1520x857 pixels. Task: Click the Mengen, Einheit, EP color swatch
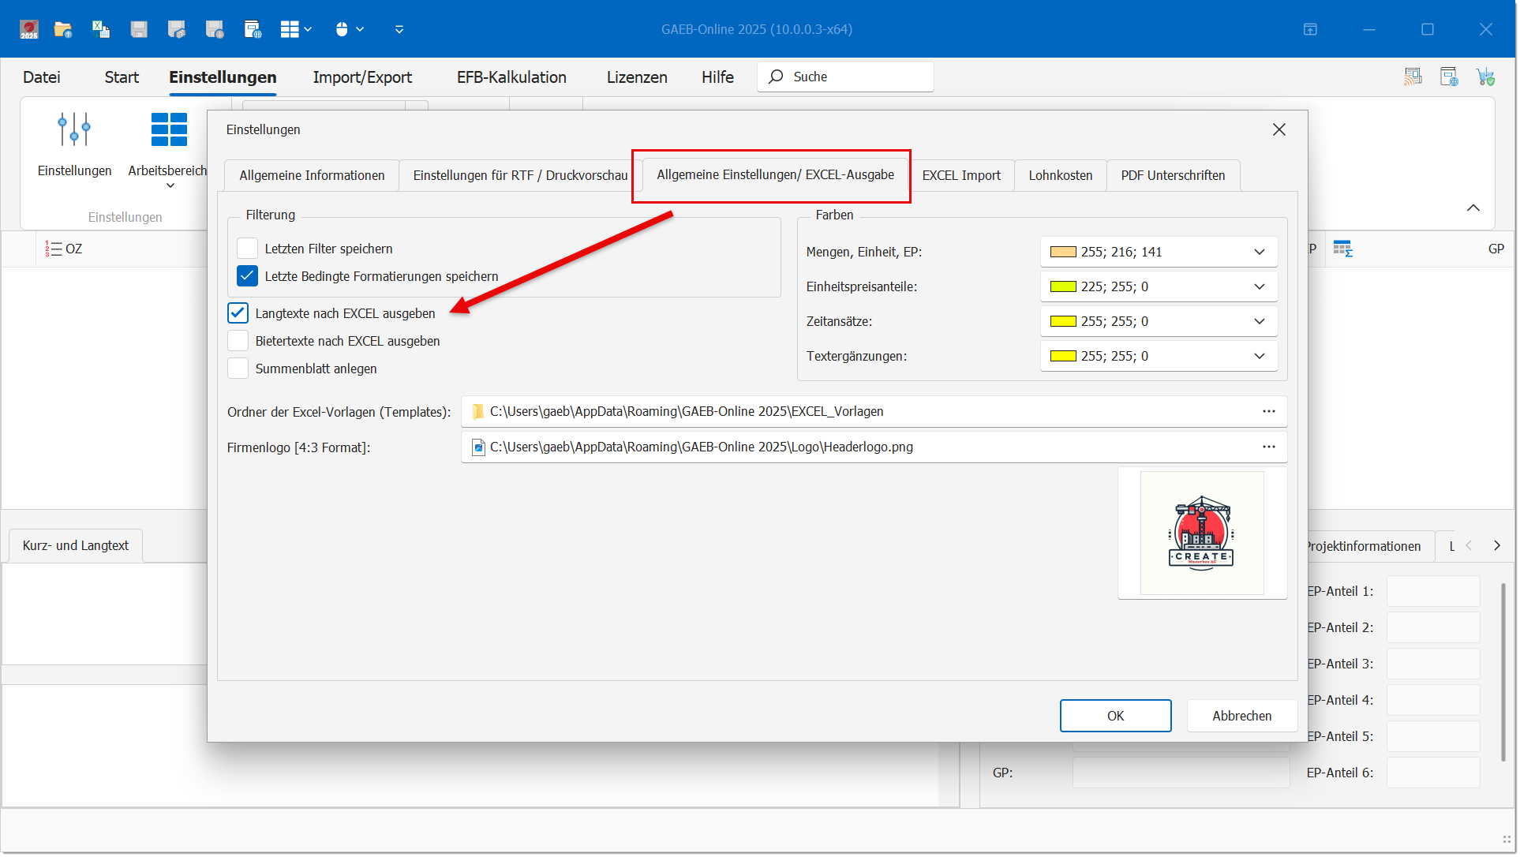click(1063, 252)
